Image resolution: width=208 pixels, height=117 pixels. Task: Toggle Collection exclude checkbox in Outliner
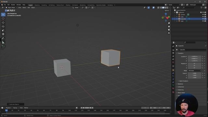click(201, 12)
